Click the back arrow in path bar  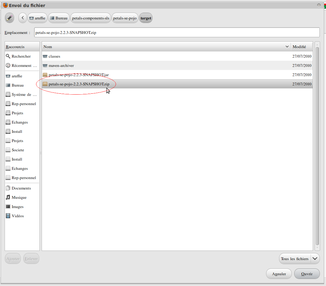tap(23, 18)
